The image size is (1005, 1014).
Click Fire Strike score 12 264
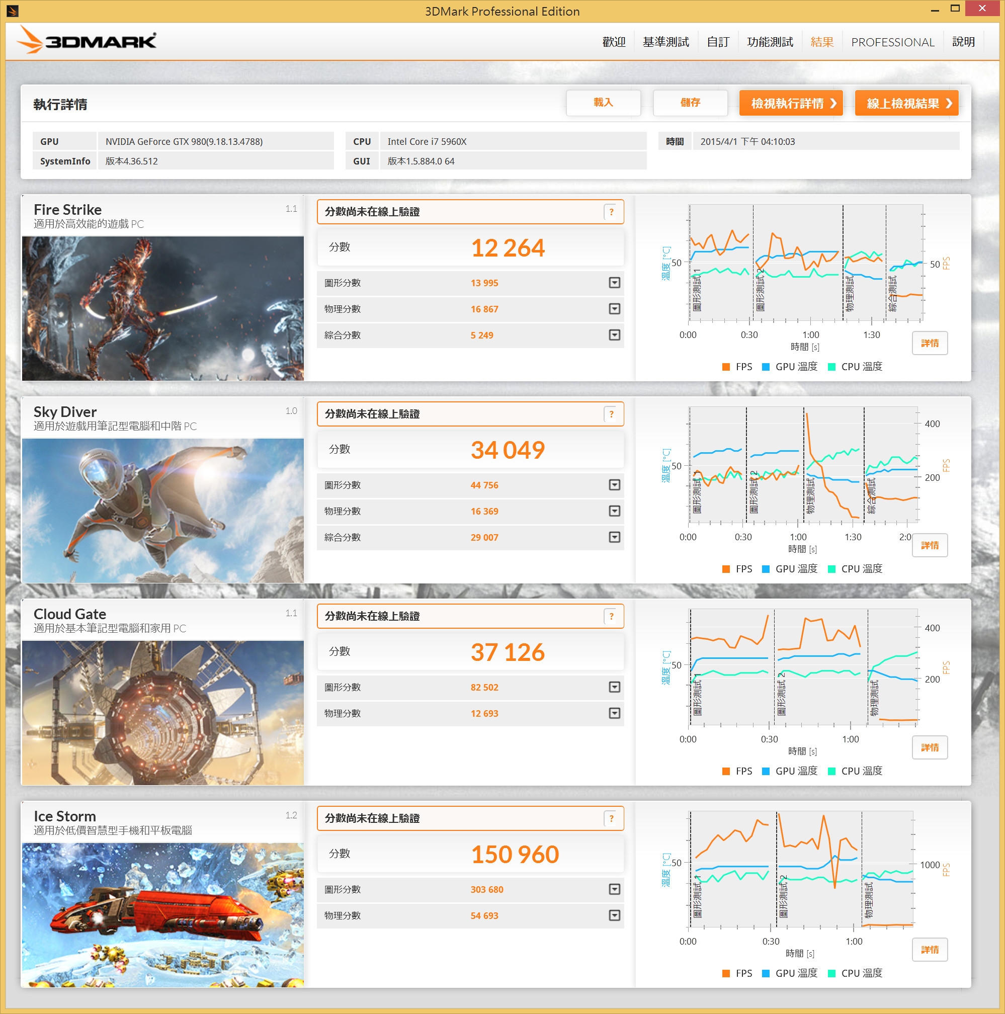point(508,248)
